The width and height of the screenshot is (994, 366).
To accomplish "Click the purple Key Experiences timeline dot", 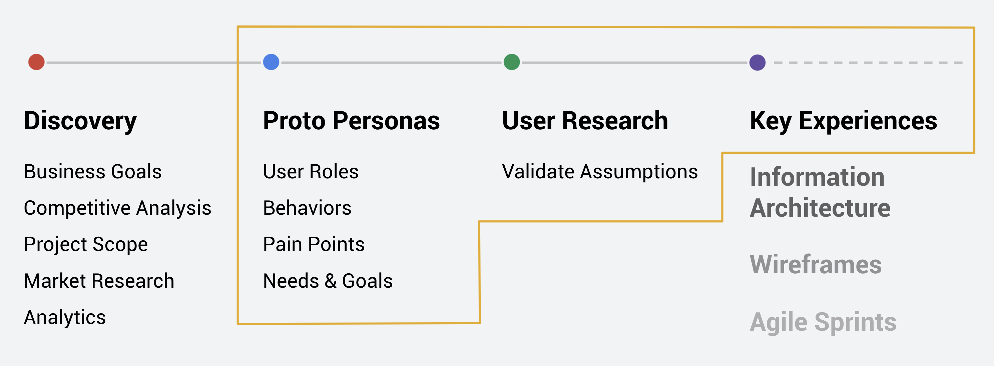I will 757,62.
